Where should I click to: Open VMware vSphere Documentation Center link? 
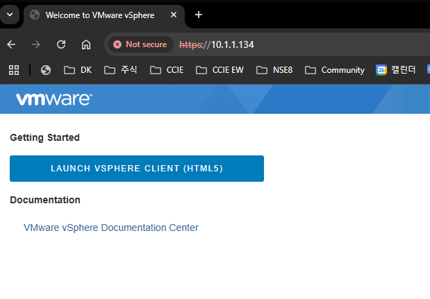[110, 228]
